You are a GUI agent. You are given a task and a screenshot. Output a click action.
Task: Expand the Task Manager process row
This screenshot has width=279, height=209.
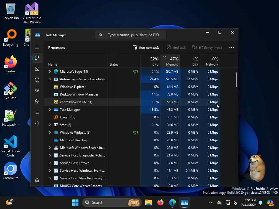tap(50, 109)
